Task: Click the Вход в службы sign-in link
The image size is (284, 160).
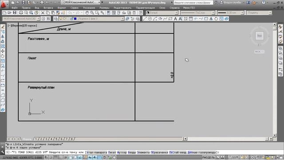Action: (x=233, y=3)
